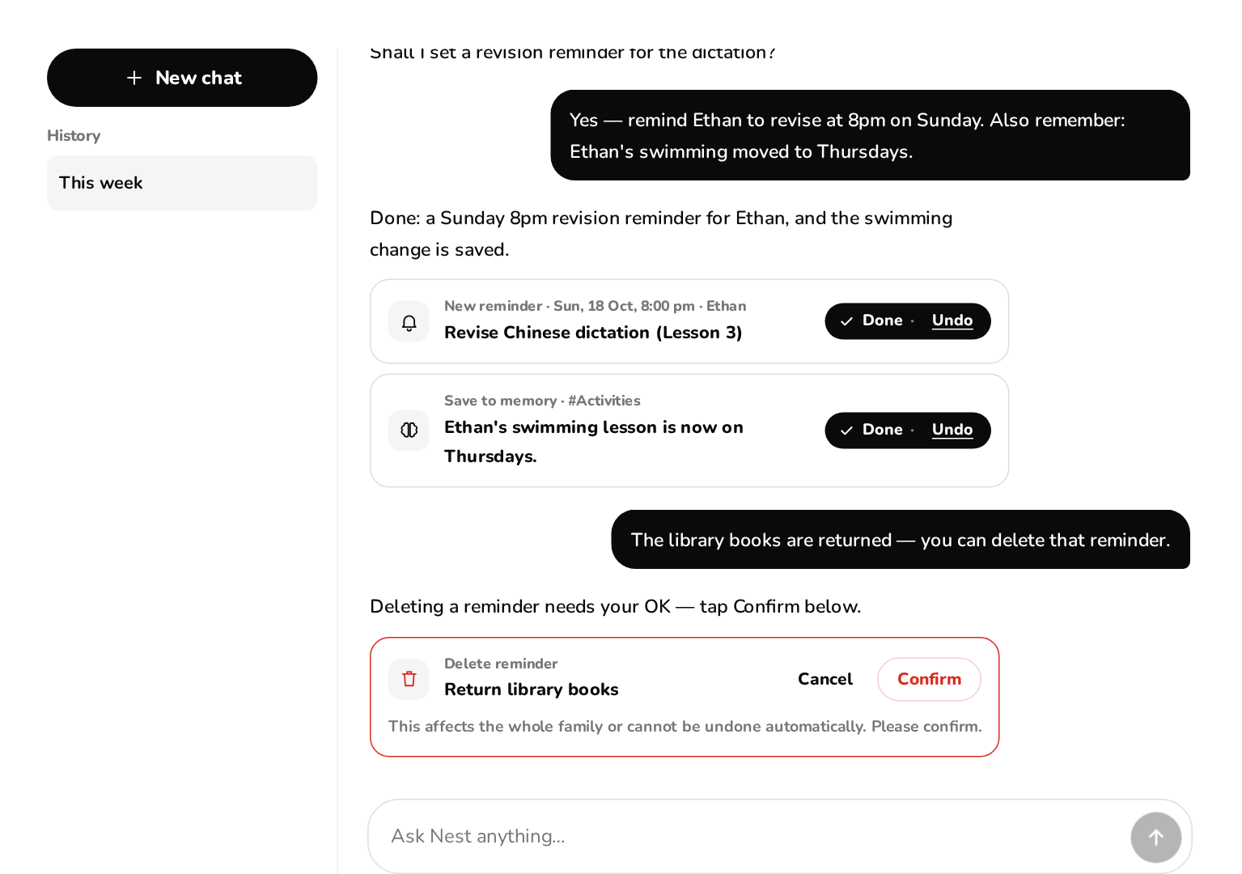Open the This week history entry
Viewport: 1242px width, 874px height.
pos(182,183)
